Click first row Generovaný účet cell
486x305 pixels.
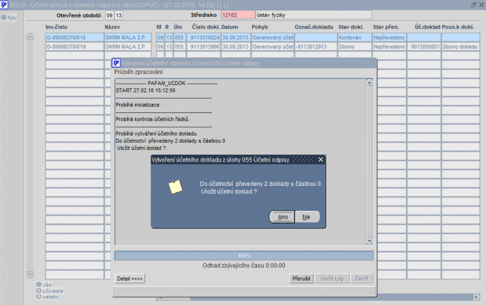(x=272, y=38)
